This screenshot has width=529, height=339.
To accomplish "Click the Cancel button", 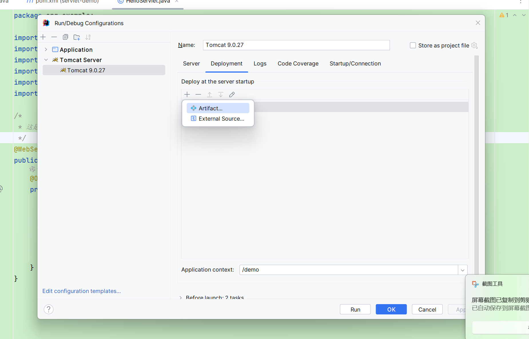I will (x=427, y=309).
